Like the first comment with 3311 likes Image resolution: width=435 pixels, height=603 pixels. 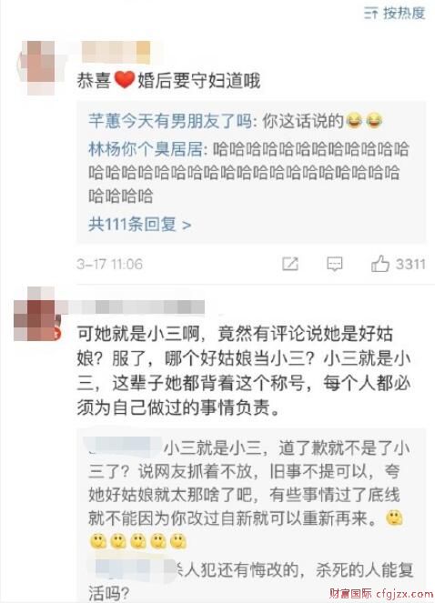(379, 264)
